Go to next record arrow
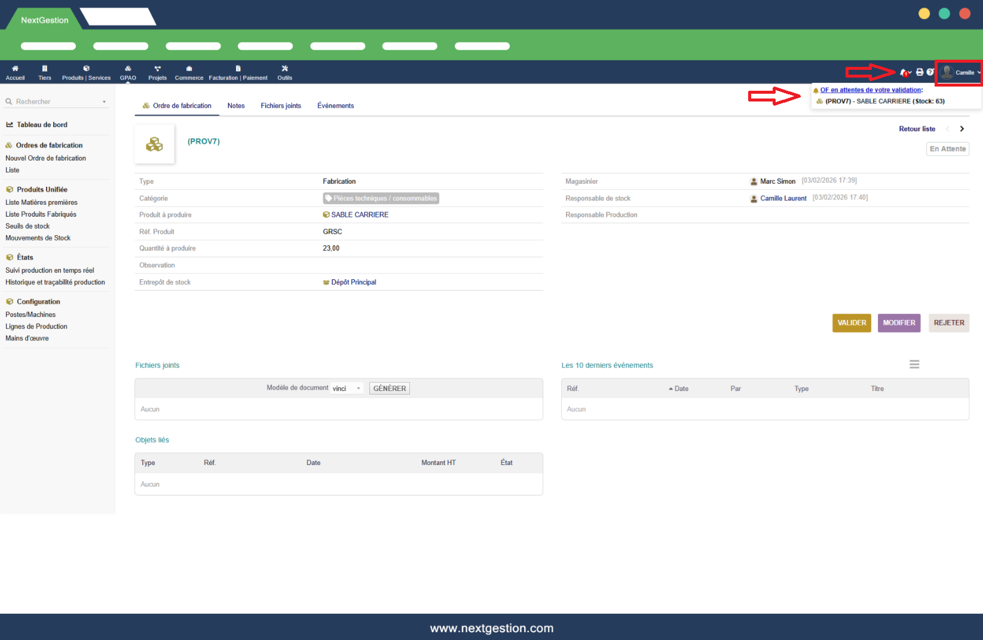The image size is (983, 640). [962, 129]
